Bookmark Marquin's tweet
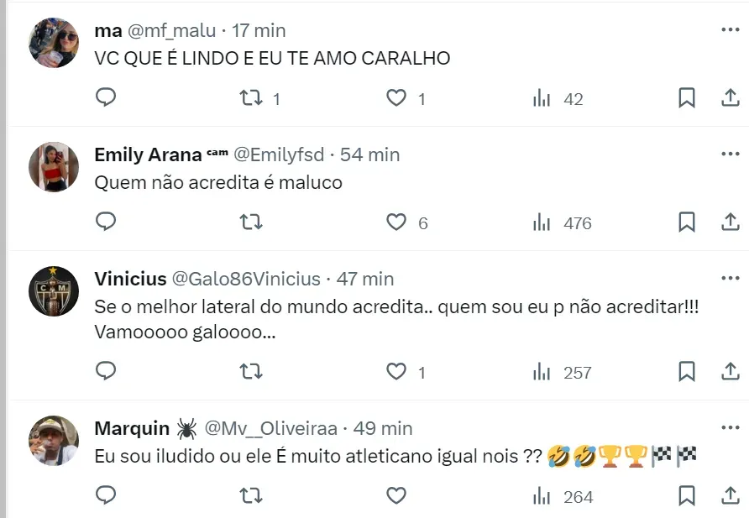This screenshot has height=518, width=749. click(x=686, y=496)
